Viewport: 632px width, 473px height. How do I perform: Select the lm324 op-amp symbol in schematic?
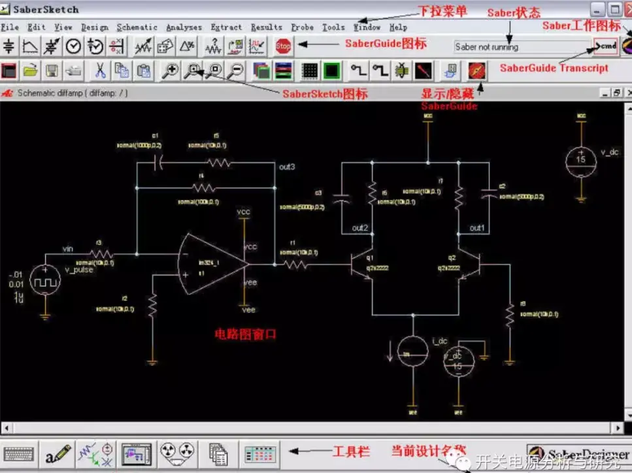click(213, 265)
